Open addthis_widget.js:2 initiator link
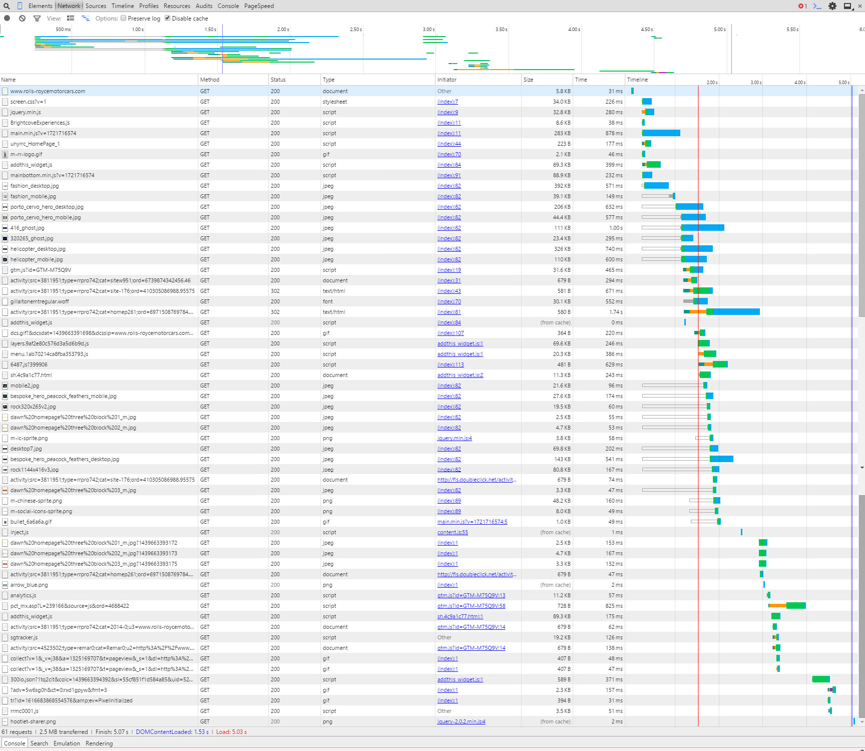The width and height of the screenshot is (865, 751). tap(460, 375)
